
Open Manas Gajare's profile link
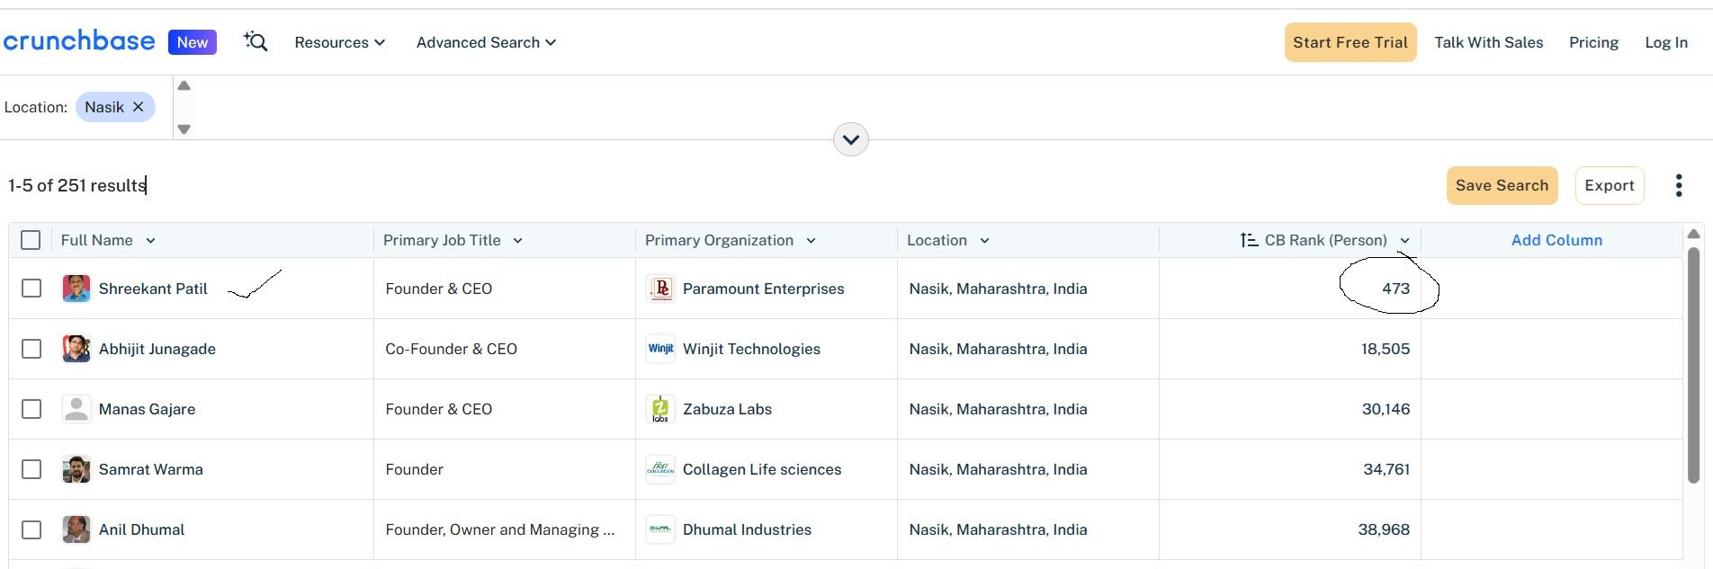pyautogui.click(x=147, y=409)
